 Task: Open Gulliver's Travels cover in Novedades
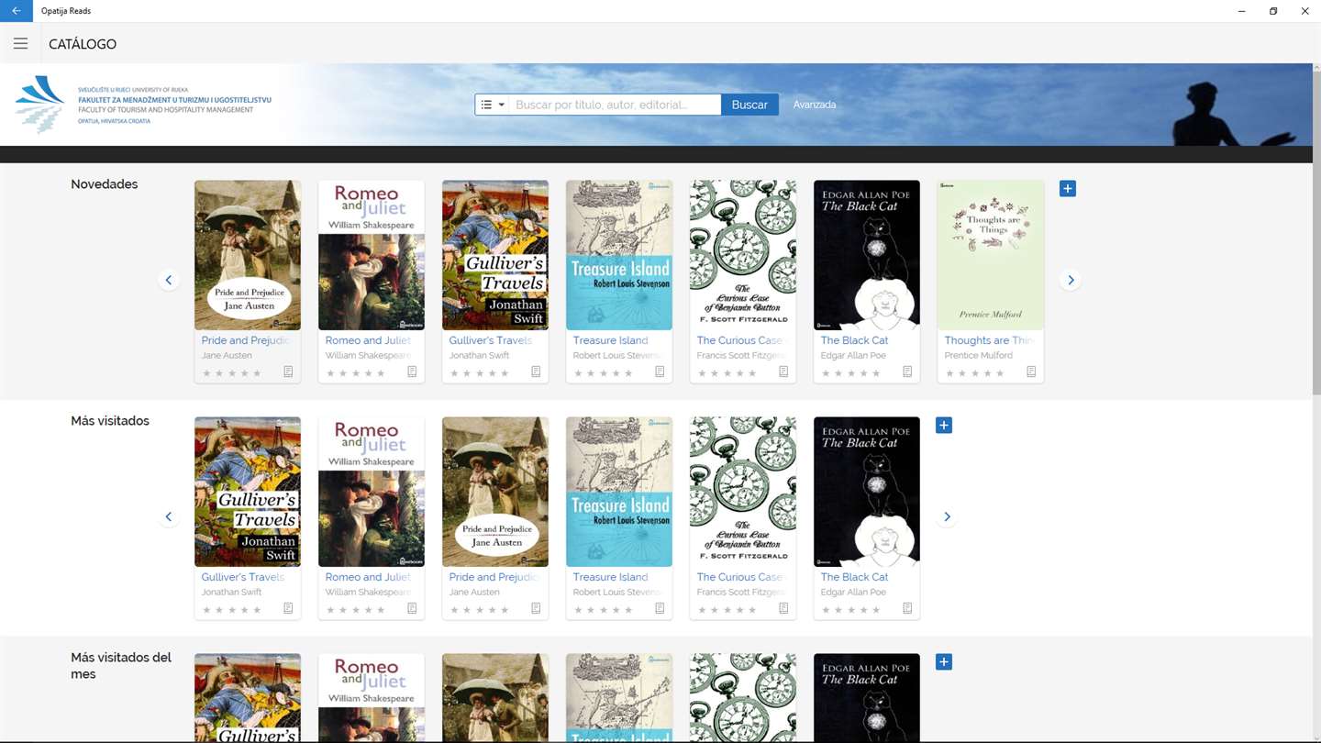(x=495, y=255)
